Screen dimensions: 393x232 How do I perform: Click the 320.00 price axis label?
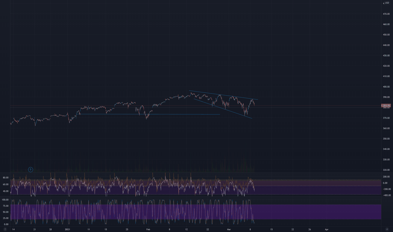pyautogui.click(x=386, y=170)
